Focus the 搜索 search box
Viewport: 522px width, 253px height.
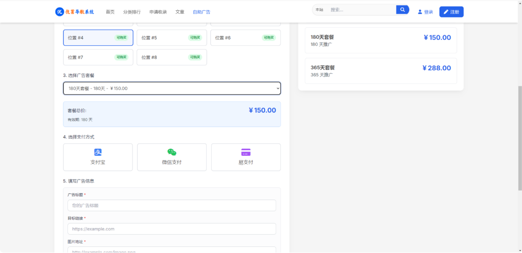tap(361, 9)
